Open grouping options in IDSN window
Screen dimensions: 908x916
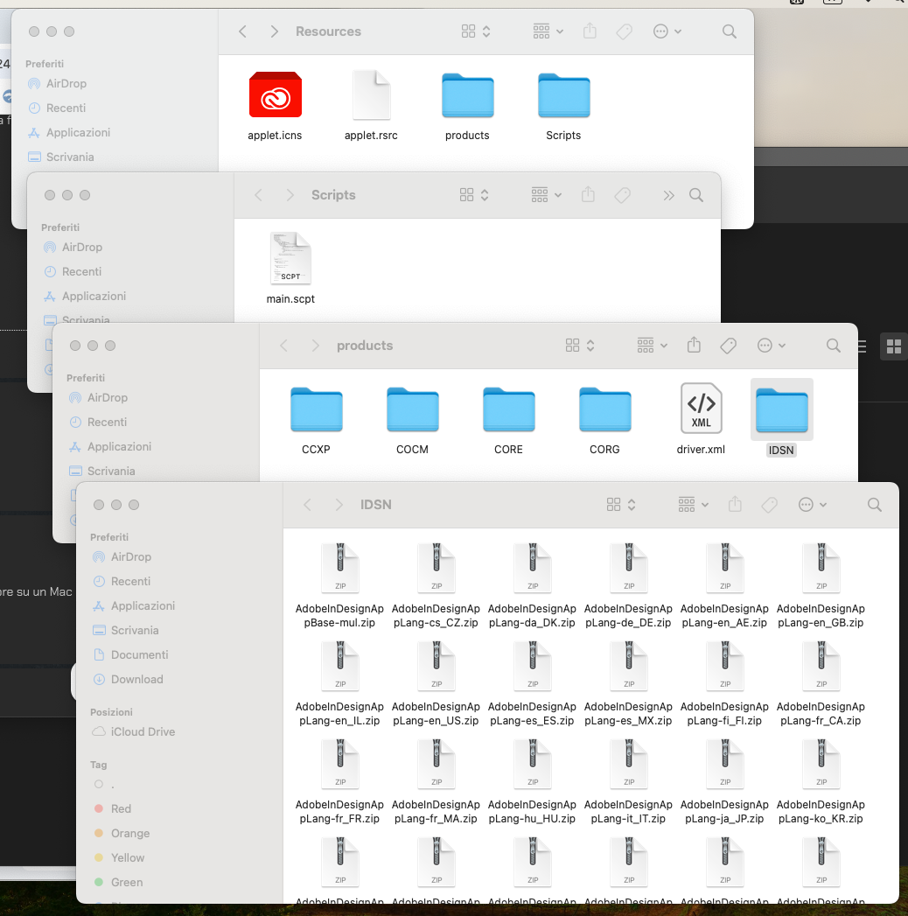[x=693, y=505]
